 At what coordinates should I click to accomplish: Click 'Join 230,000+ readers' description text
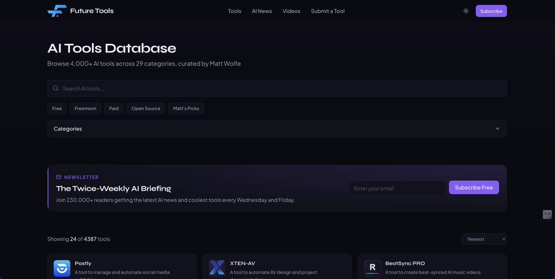[175, 200]
